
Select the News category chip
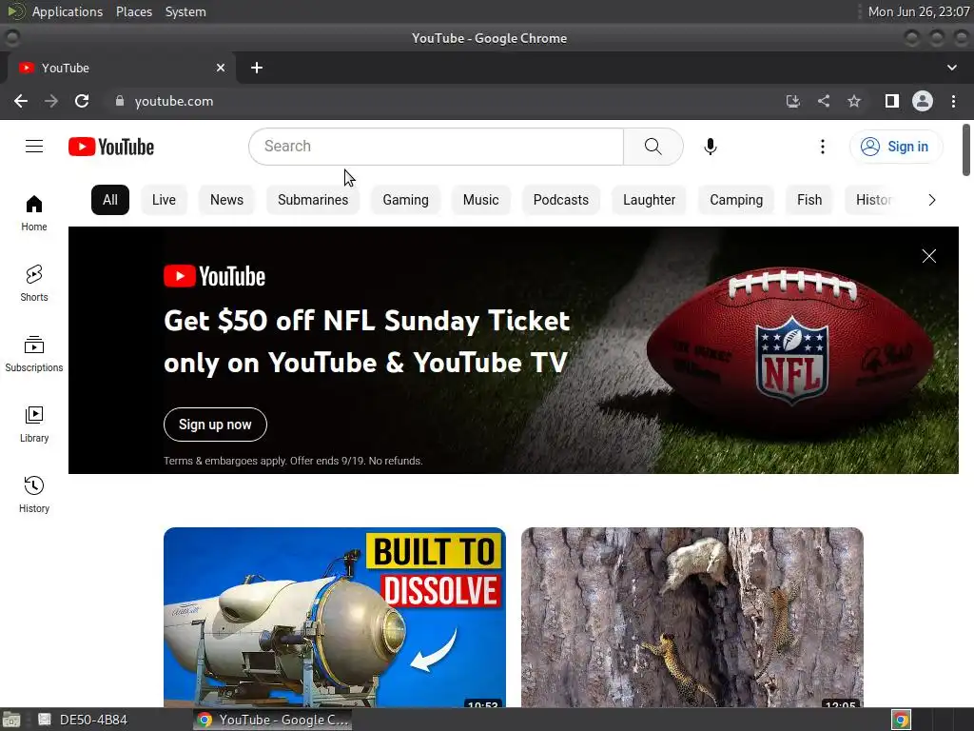click(226, 200)
